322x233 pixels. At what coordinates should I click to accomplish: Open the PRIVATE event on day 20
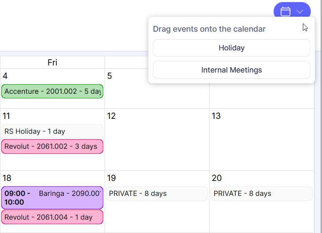click(x=261, y=193)
